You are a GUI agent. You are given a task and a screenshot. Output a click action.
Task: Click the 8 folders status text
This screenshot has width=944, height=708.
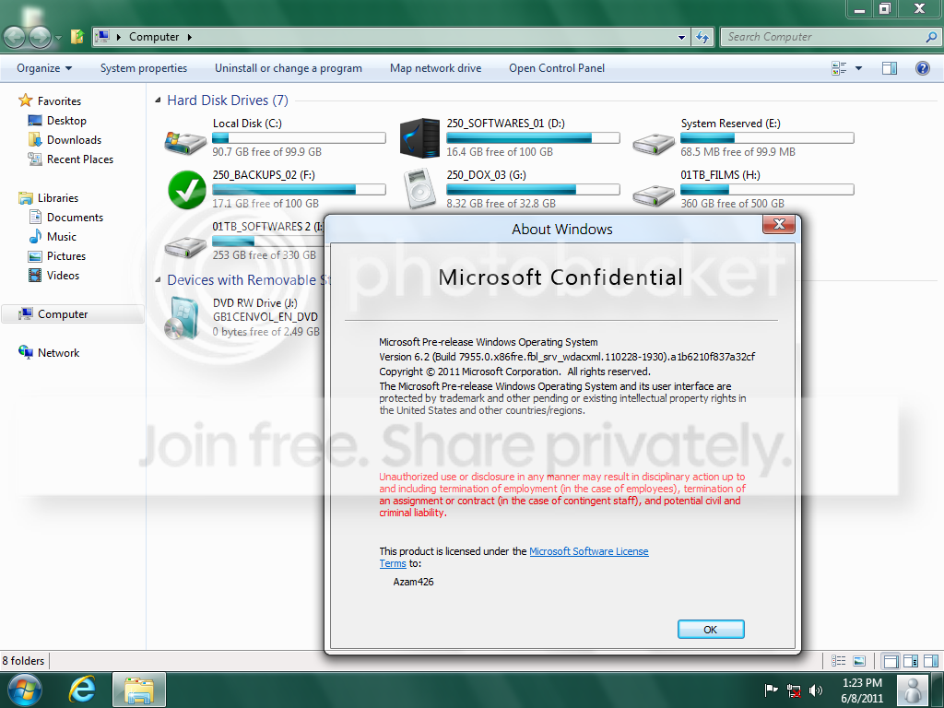pos(23,660)
